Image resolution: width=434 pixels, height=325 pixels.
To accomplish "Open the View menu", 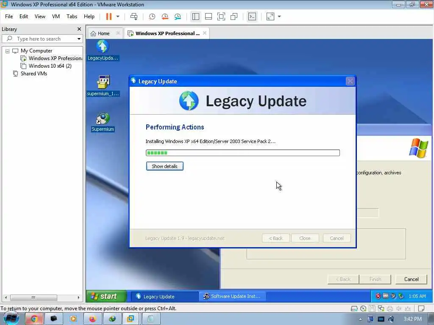I will point(40,17).
